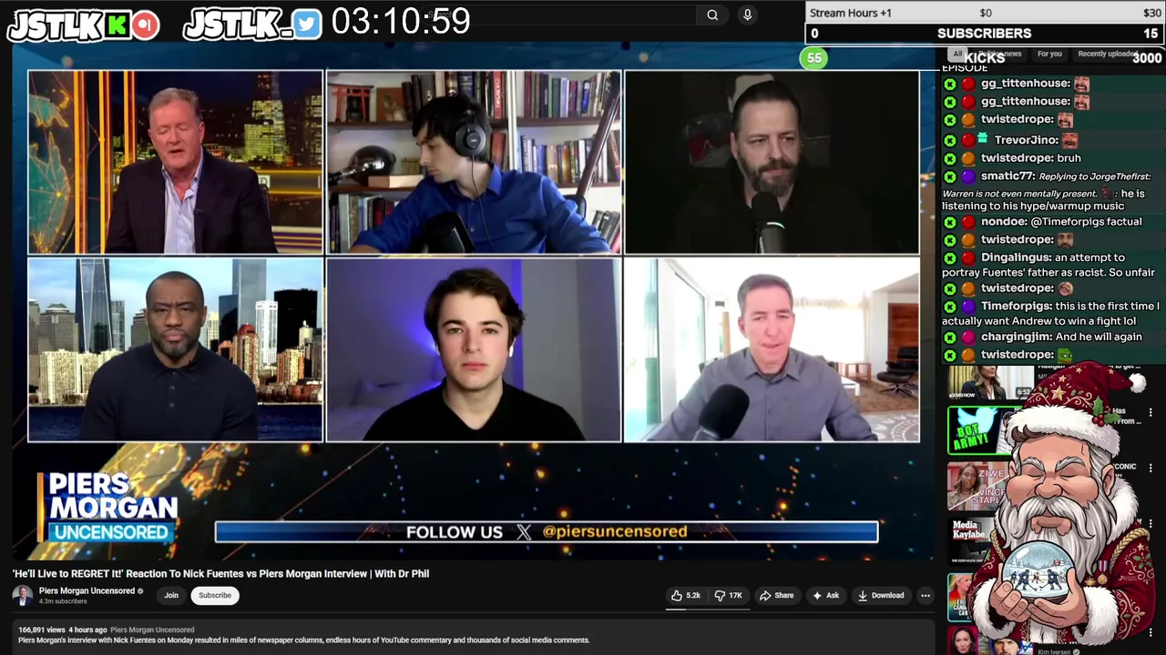Click the emote in TrevorJino's message
Viewport: 1166px width, 655px height.
coord(1069,140)
